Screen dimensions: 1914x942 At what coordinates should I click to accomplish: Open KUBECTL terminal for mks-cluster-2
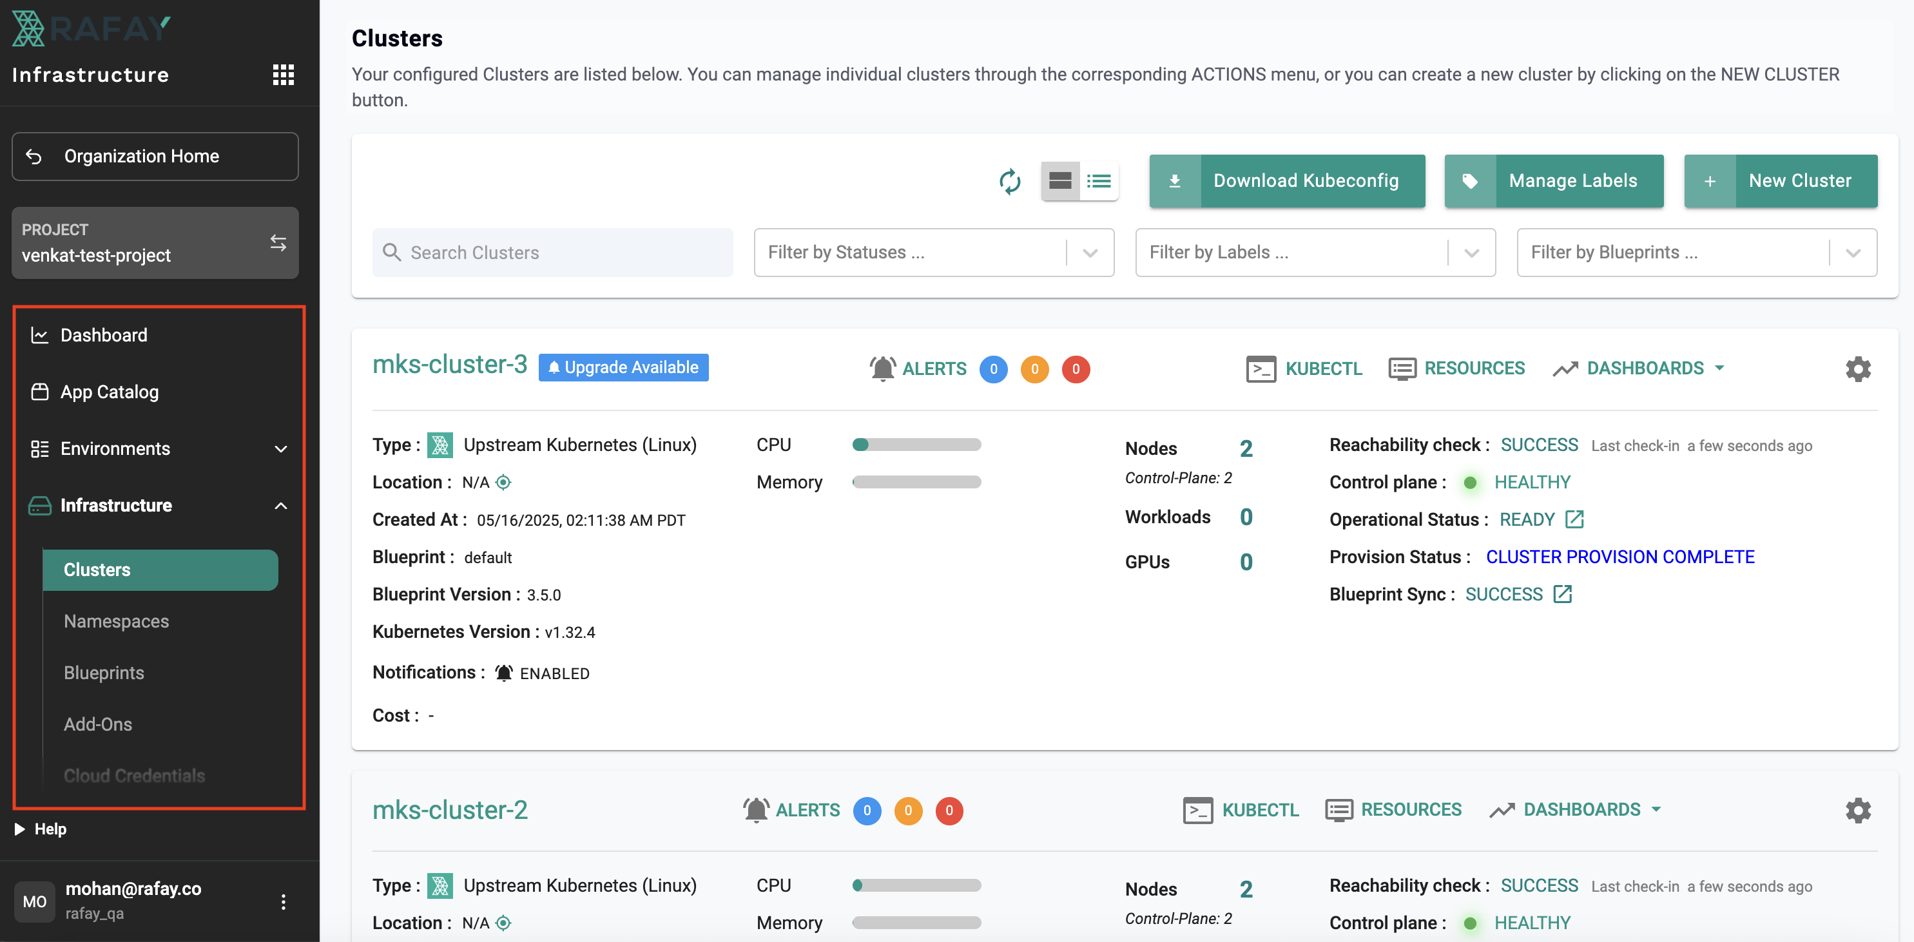(1241, 810)
